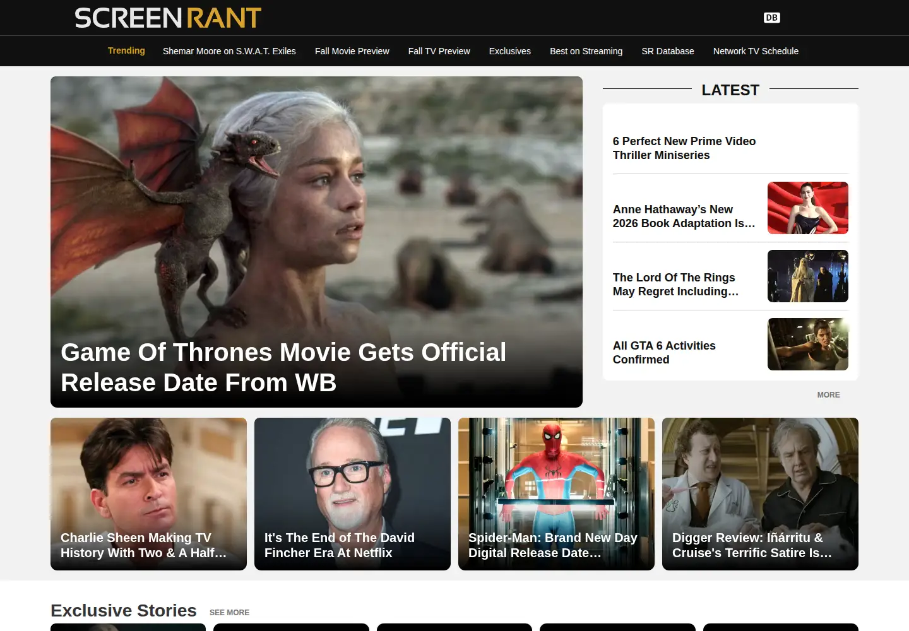
Task: Go to Fall TV Preview
Action: [439, 51]
